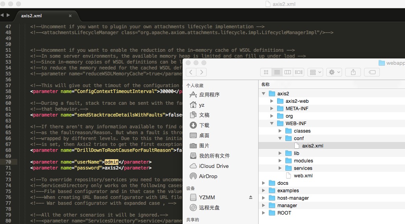
Task: Open All My Files (我的所有文件)
Action: click(x=209, y=156)
